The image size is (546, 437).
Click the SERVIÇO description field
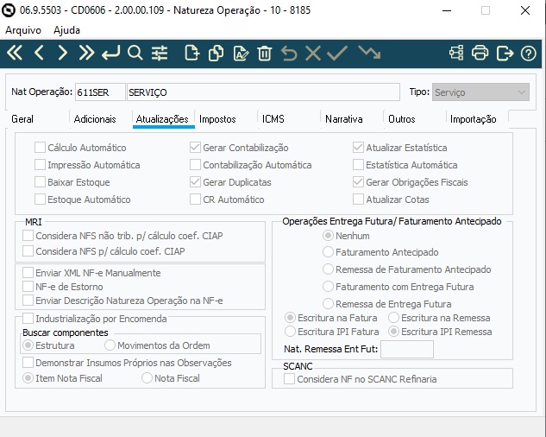coord(263,92)
